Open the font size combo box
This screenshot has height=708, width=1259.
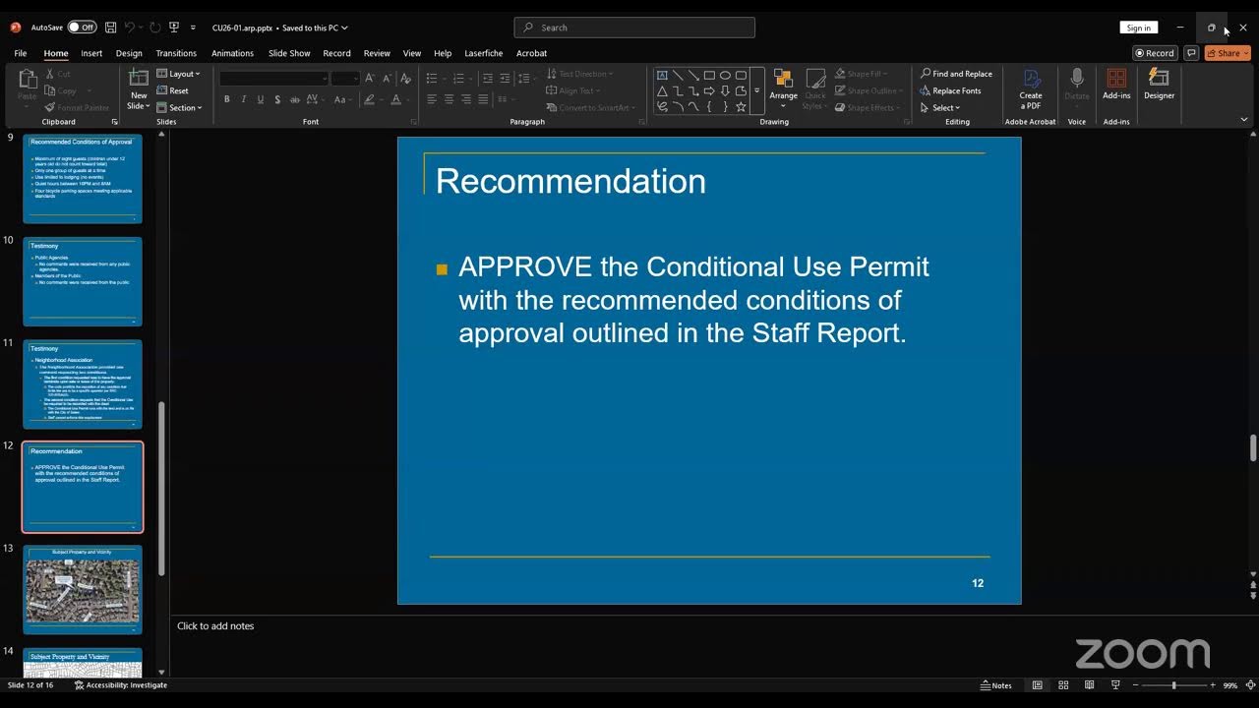click(345, 78)
